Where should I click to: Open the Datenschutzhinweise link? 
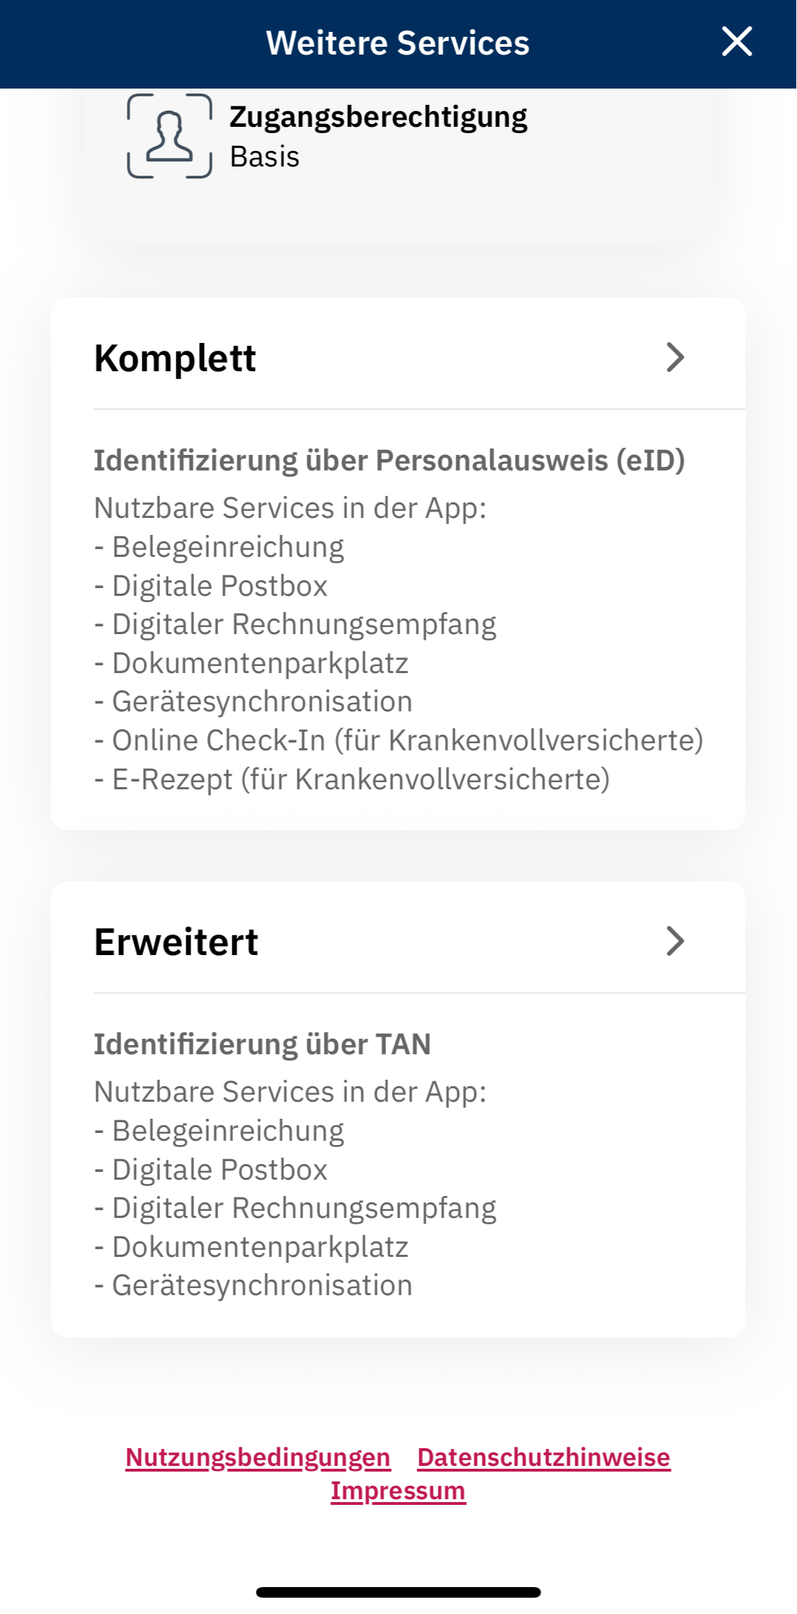coord(543,1457)
